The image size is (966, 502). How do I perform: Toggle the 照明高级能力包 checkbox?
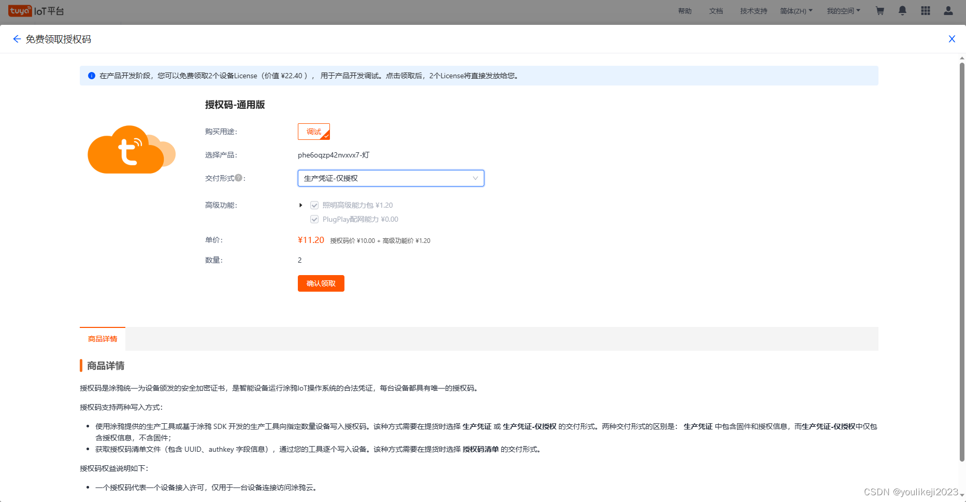314,205
